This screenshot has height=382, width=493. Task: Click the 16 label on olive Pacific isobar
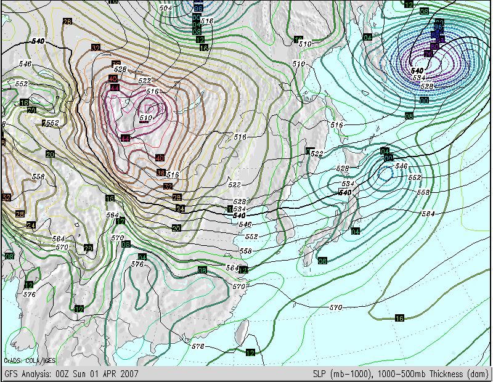click(x=399, y=318)
